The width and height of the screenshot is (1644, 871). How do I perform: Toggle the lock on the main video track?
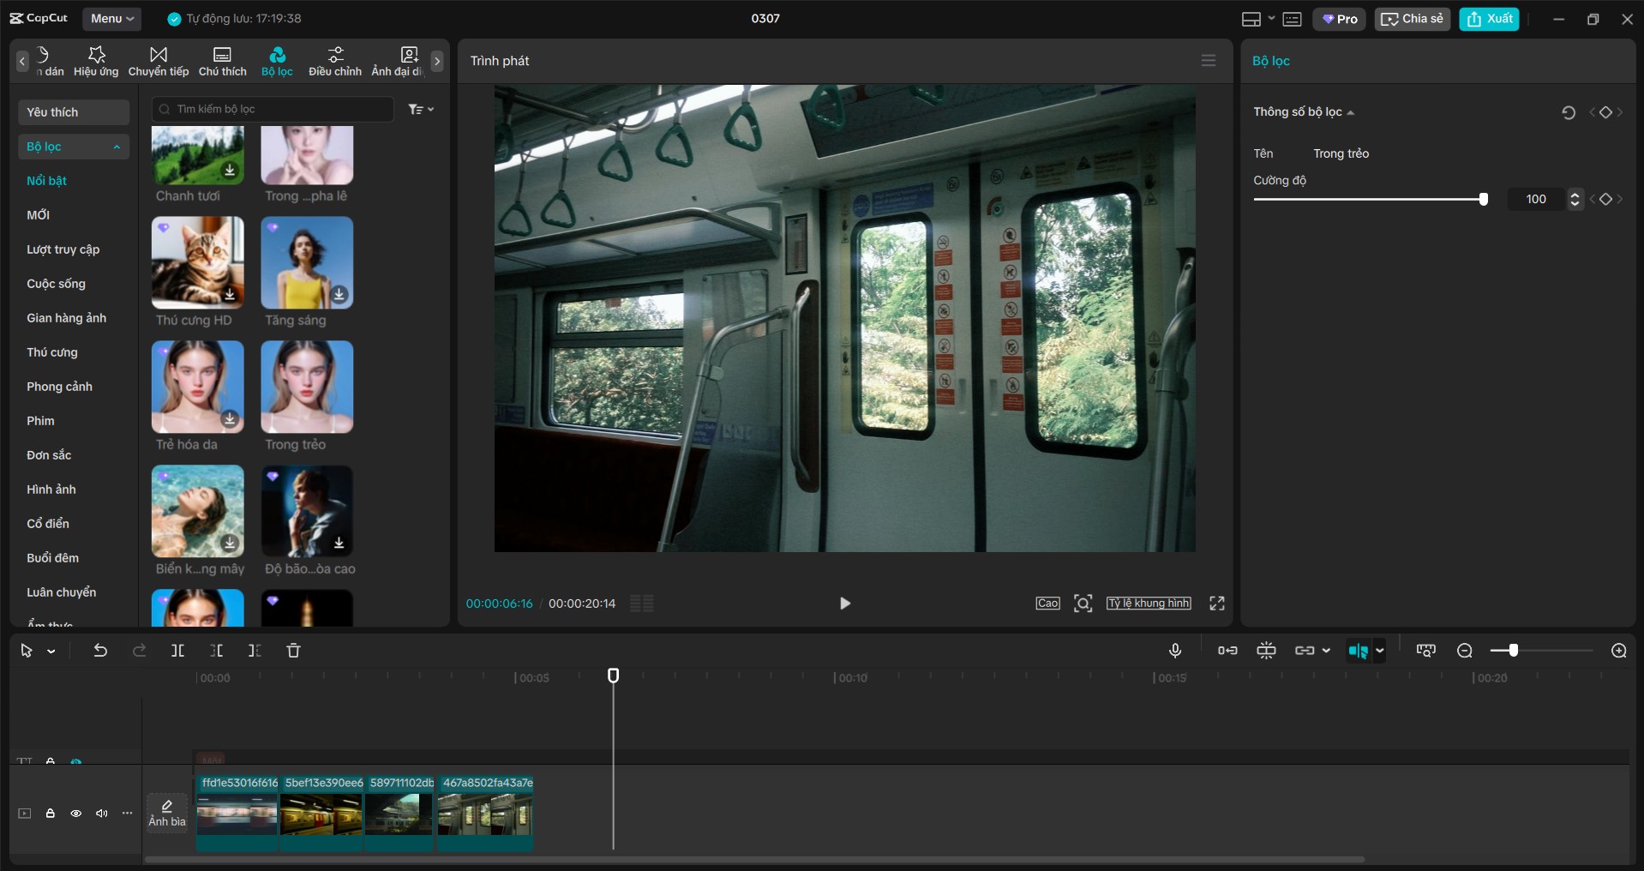point(51,814)
